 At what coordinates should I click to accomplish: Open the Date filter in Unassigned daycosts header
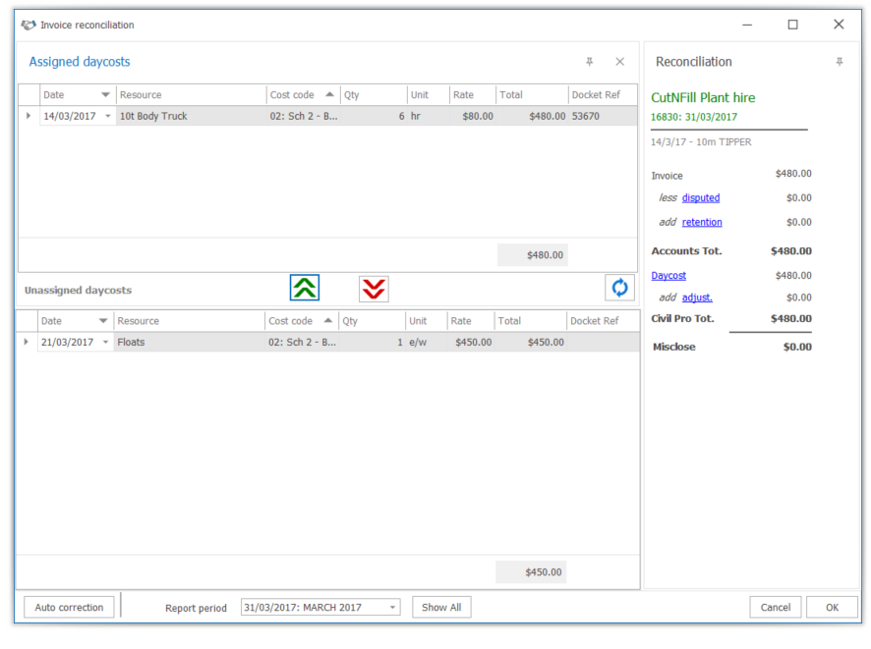[103, 321]
